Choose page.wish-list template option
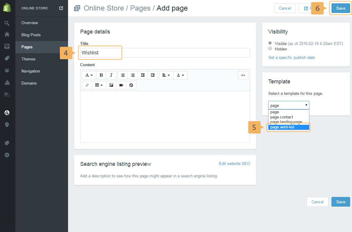 point(288,127)
